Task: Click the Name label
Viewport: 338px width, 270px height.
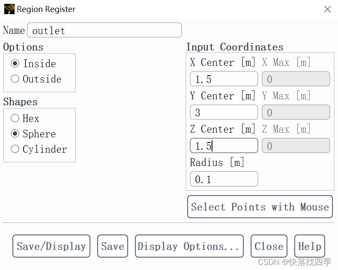Action: pyautogui.click(x=14, y=30)
